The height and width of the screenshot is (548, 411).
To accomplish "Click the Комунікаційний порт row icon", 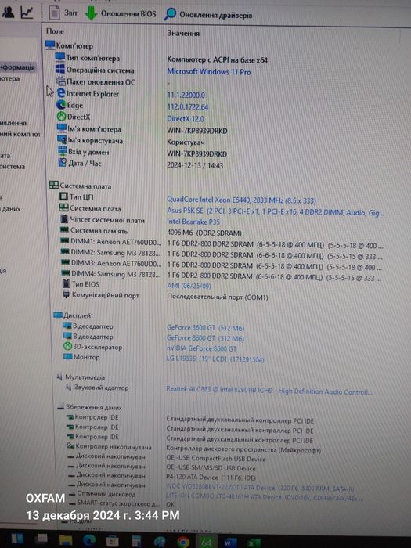I will coord(66,294).
